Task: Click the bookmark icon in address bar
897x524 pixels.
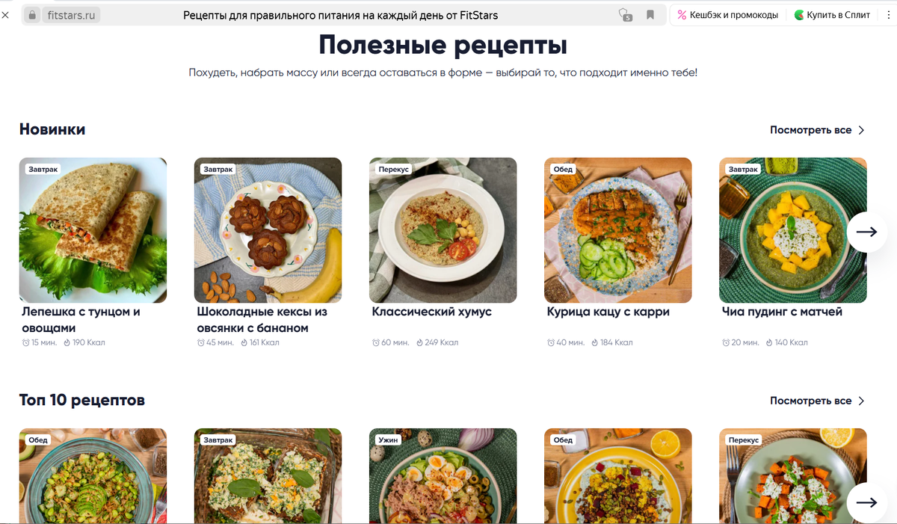Action: (x=650, y=15)
